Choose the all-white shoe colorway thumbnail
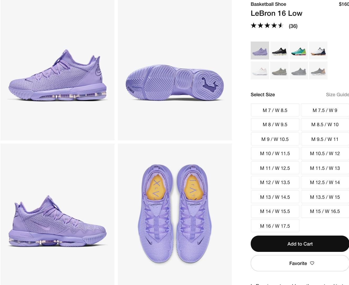Viewport: 349px width, 285px height. (x=260, y=70)
